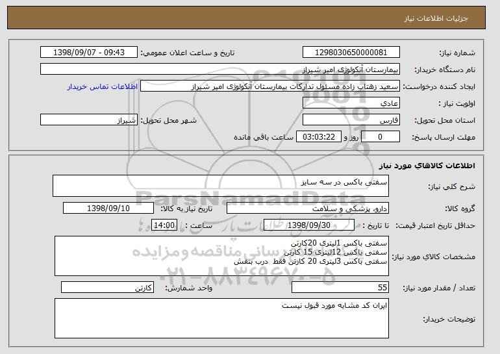Click the counting unit field 'کارتن'
The width and height of the screenshot is (500, 354).
(x=107, y=287)
